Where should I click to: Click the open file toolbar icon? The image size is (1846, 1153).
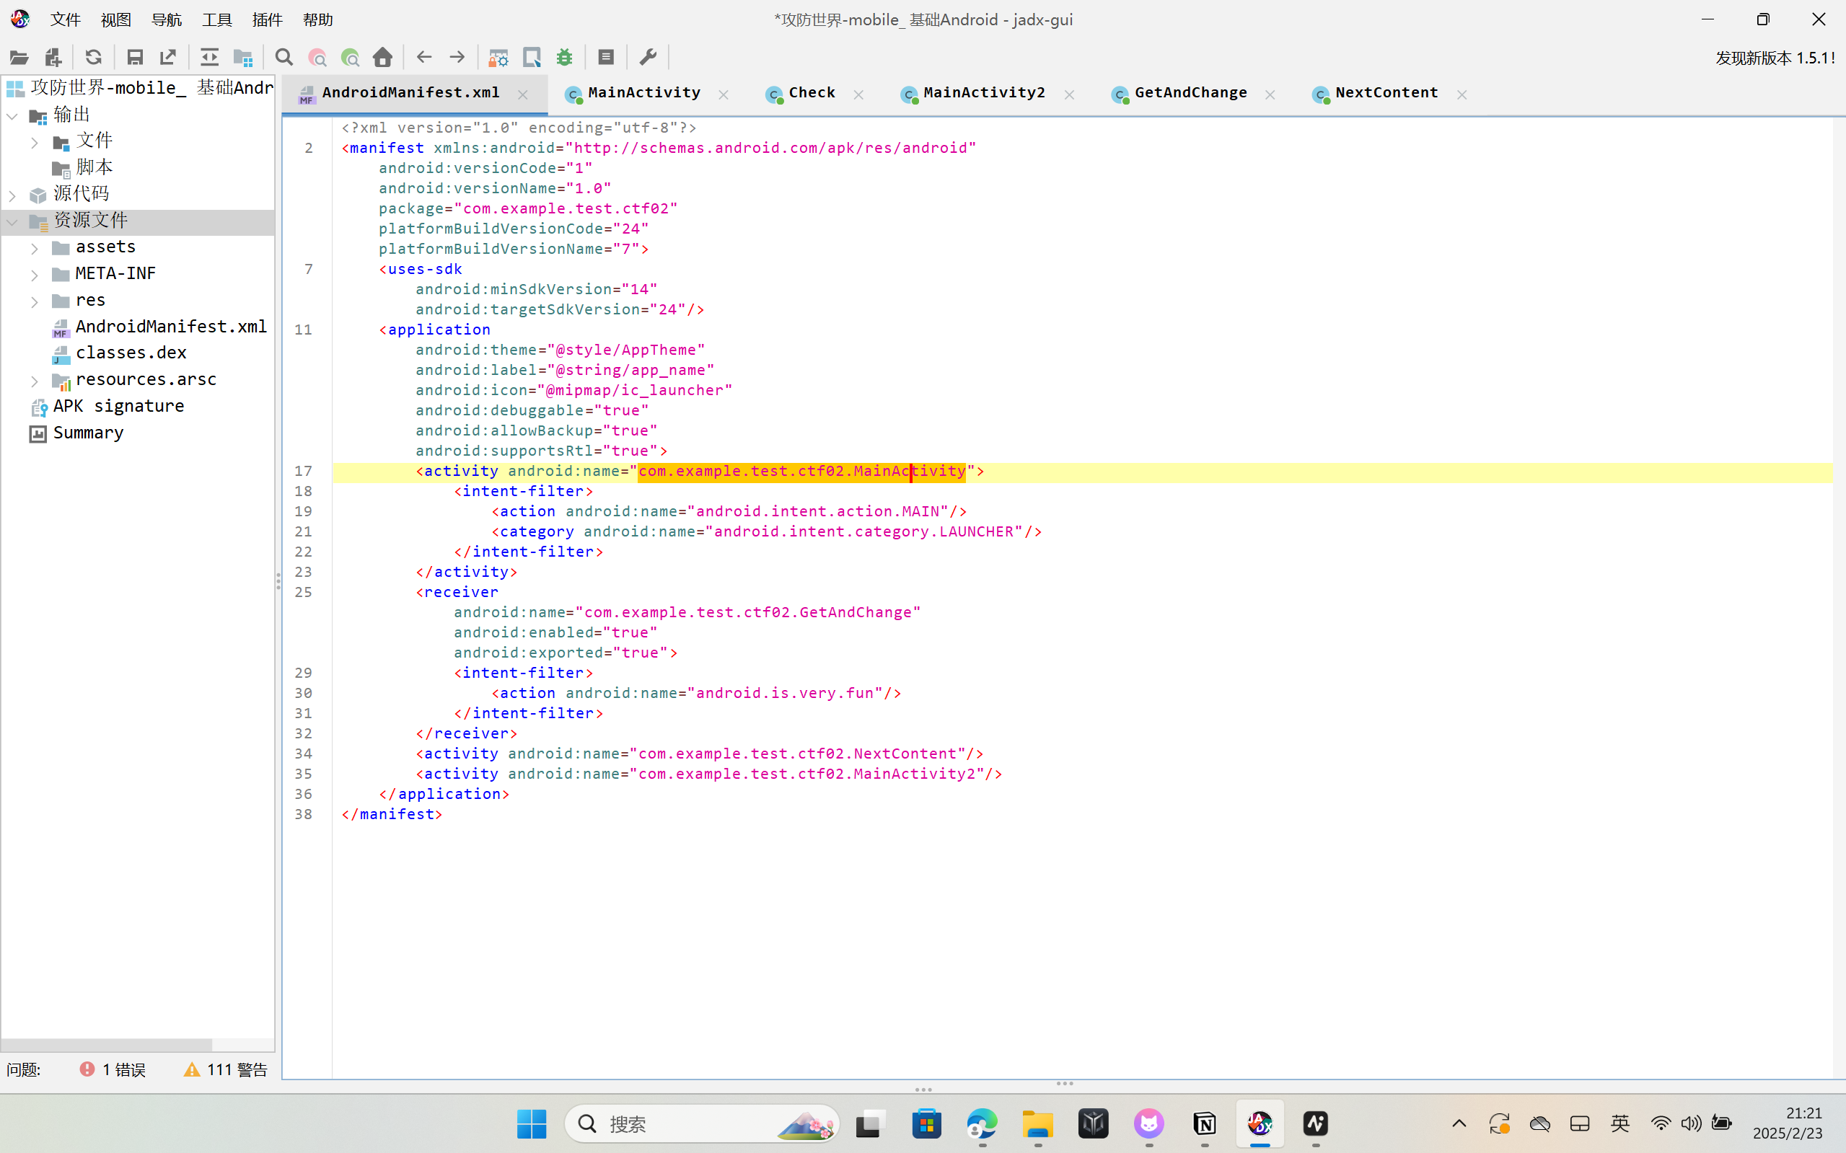coord(19,57)
